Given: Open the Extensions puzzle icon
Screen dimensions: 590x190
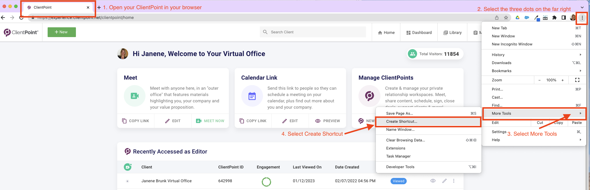Looking at the screenshot, I should [x=554, y=18].
